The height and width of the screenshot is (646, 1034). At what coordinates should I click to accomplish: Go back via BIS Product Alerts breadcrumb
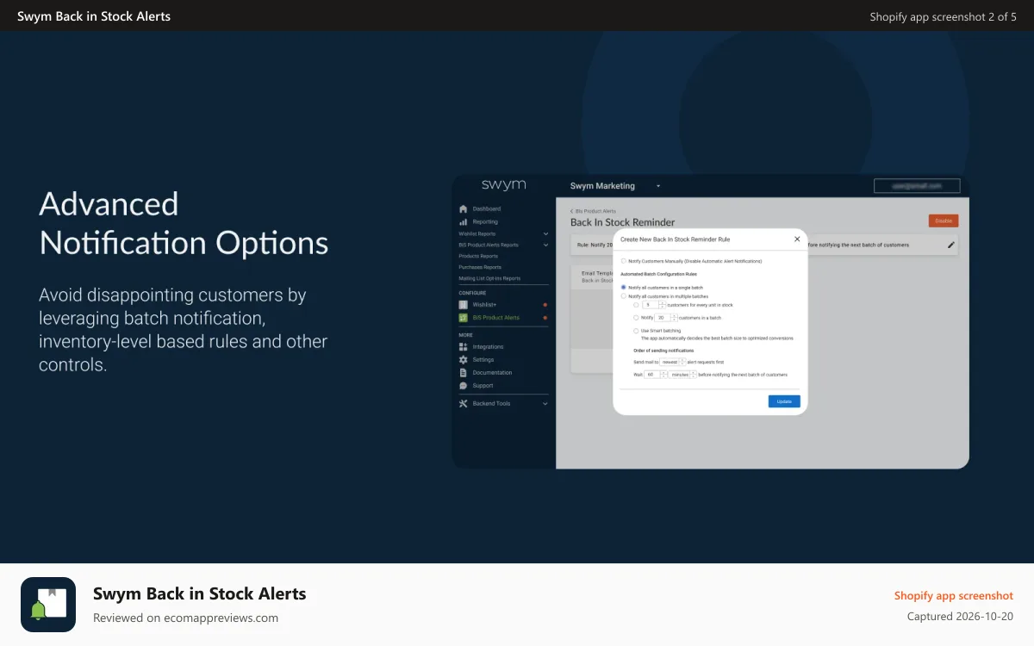coord(593,211)
